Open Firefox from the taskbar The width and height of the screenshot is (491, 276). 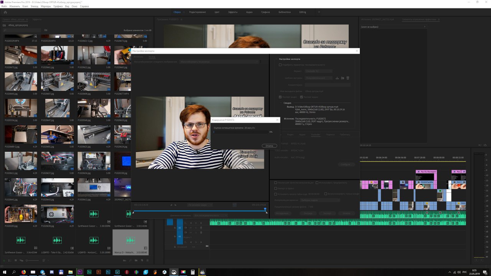point(23,272)
